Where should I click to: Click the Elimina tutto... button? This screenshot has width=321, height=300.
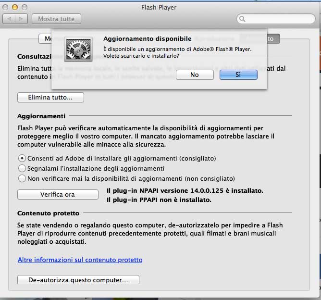point(50,97)
